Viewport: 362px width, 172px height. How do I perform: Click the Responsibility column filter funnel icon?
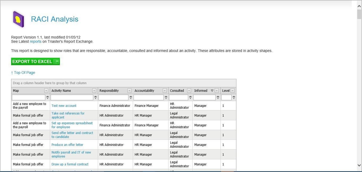(x=131, y=97)
